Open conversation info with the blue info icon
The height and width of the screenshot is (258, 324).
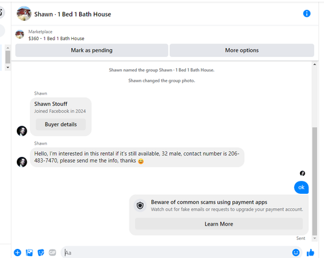pyautogui.click(x=307, y=14)
